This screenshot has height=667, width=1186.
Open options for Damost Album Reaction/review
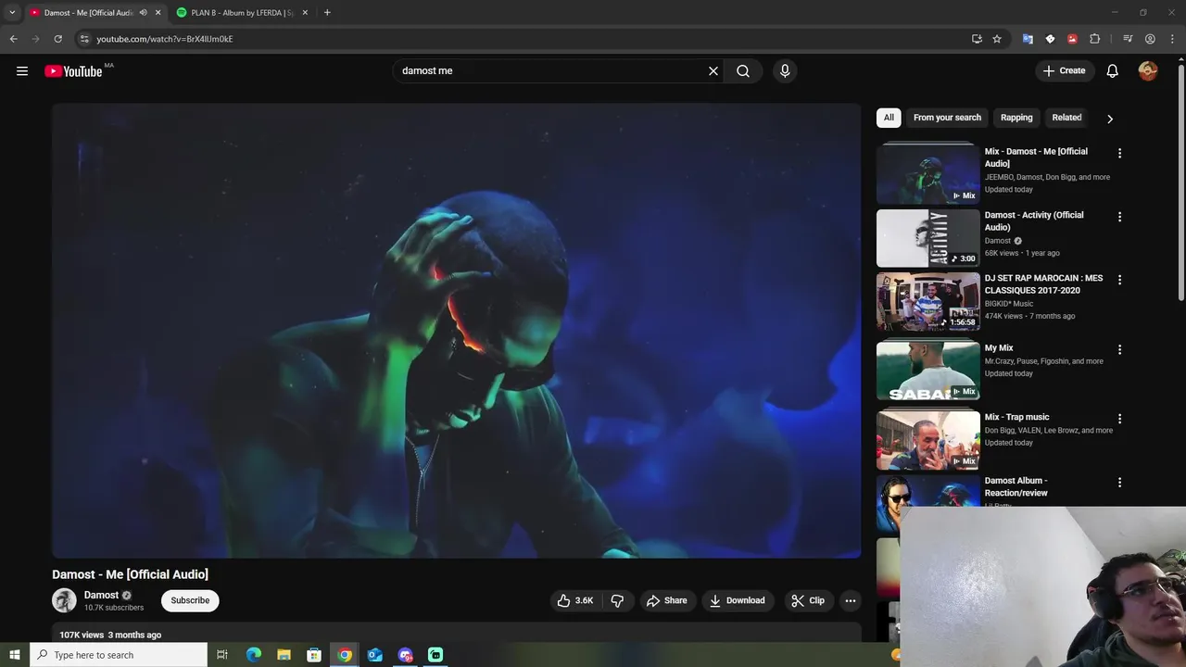point(1119,483)
